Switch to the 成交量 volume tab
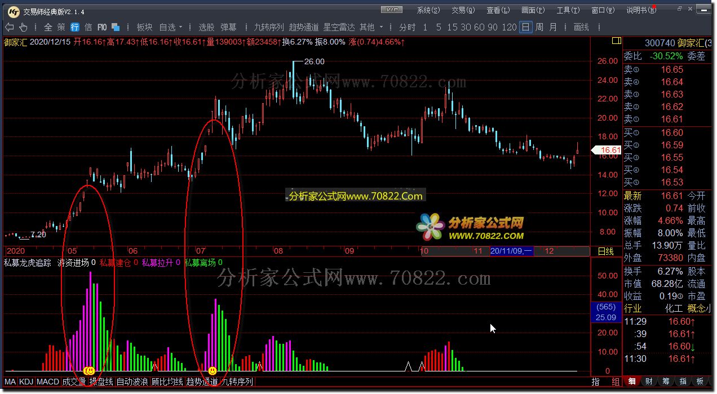The image size is (717, 394). 74,382
